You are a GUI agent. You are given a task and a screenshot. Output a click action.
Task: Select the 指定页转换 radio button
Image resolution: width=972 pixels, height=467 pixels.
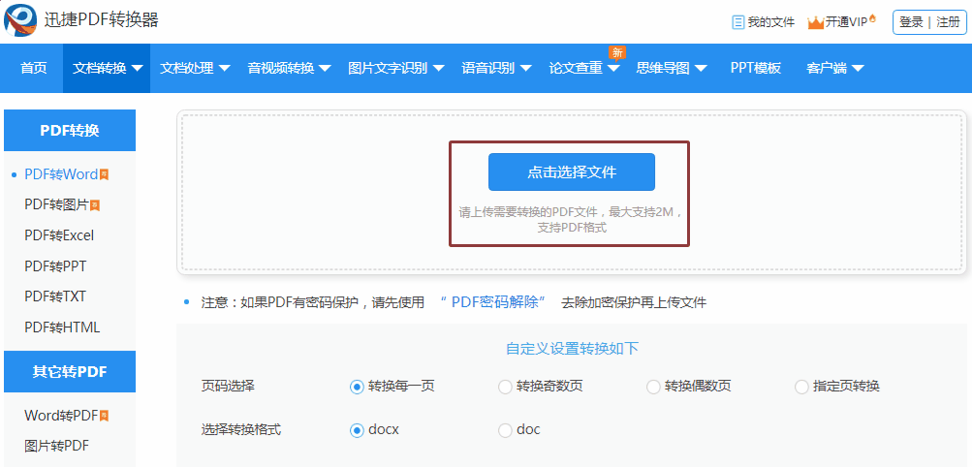click(801, 388)
